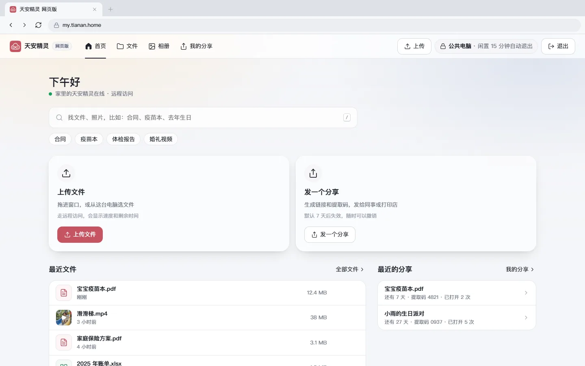The width and height of the screenshot is (585, 366).
Task: Open the 滑滑梯.mp4 file name
Action: tap(92, 314)
